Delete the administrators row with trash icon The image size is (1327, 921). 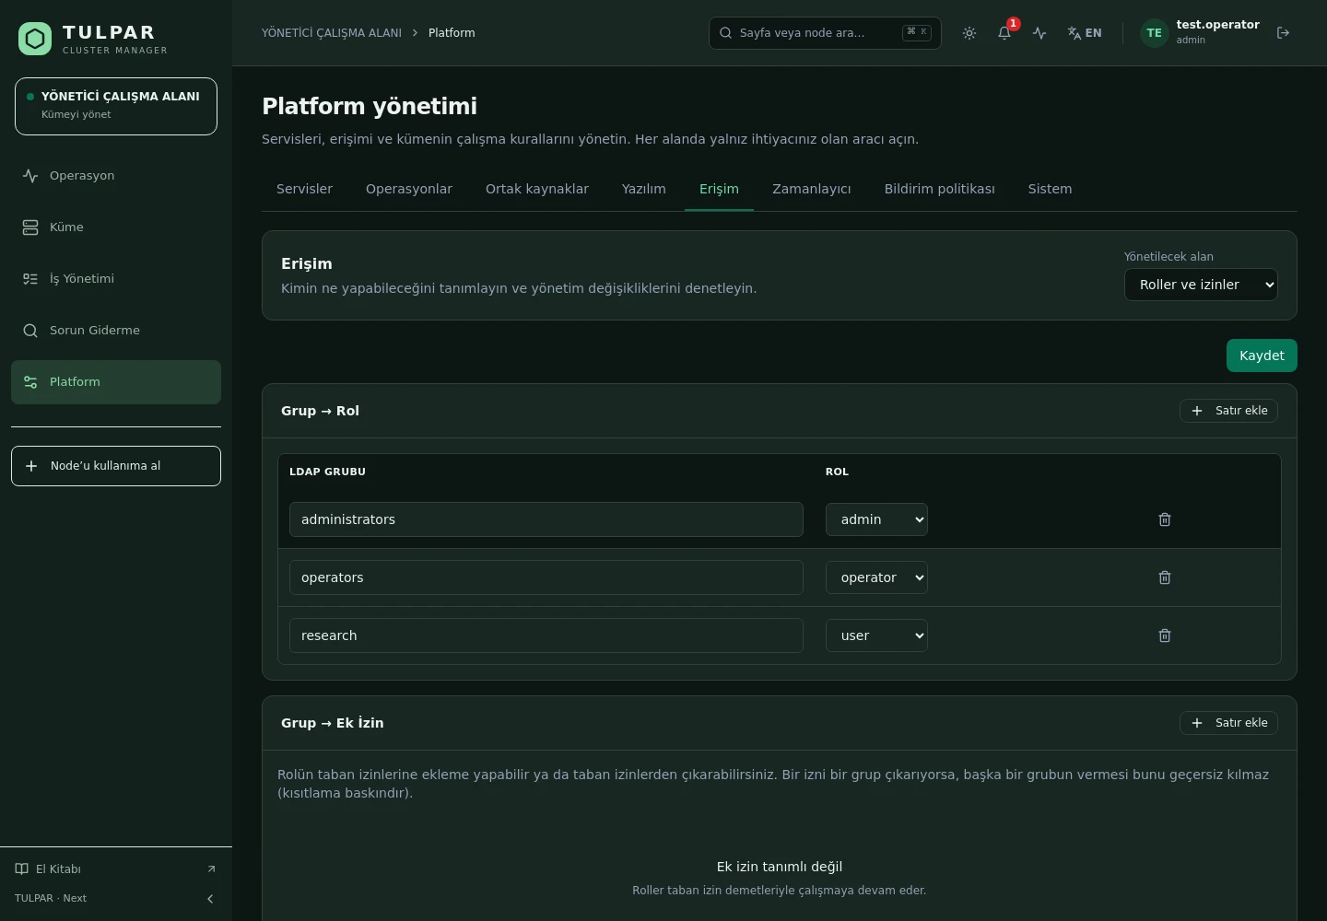[x=1165, y=519]
